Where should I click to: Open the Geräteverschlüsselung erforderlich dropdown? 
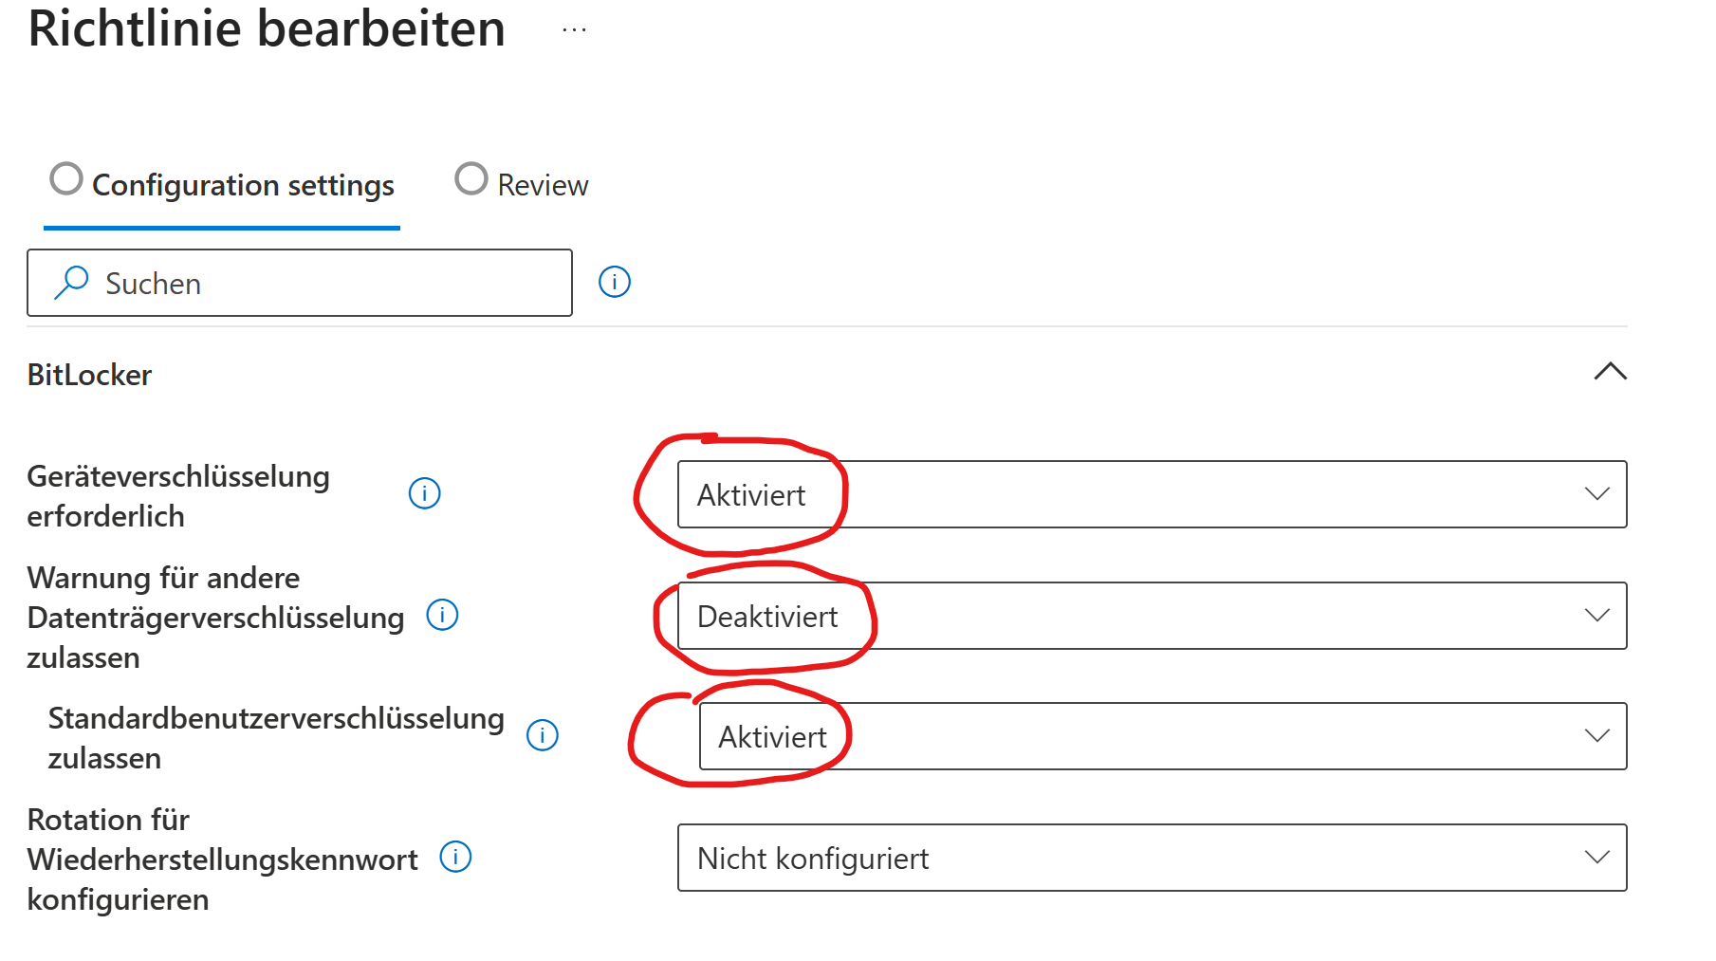coord(1152,494)
